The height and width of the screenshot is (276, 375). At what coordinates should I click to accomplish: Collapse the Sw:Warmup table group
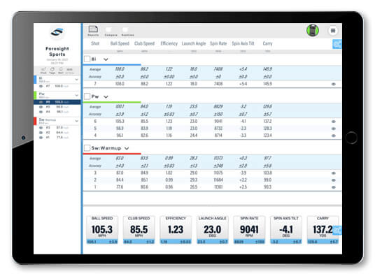127,149
